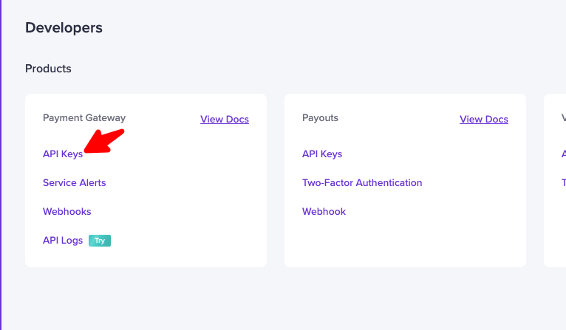The height and width of the screenshot is (330, 566).
Task: Open API Keys under Payment Gateway
Action: point(63,154)
